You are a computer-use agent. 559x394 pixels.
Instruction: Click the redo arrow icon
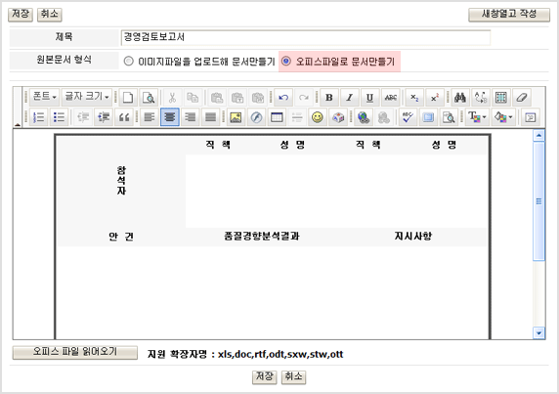click(304, 98)
